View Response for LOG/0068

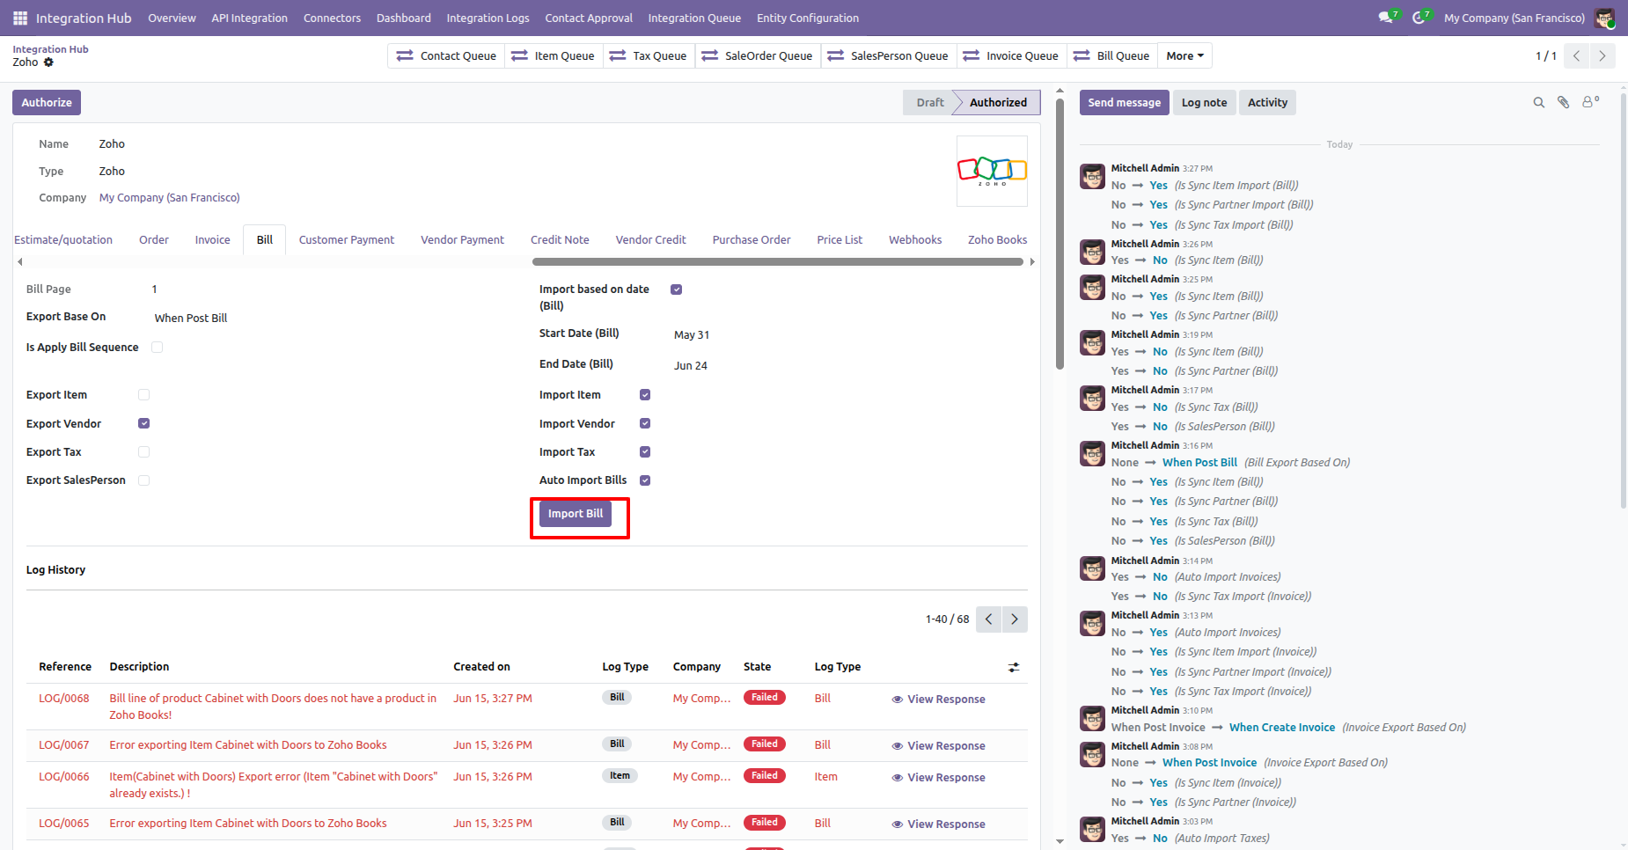click(x=938, y=700)
